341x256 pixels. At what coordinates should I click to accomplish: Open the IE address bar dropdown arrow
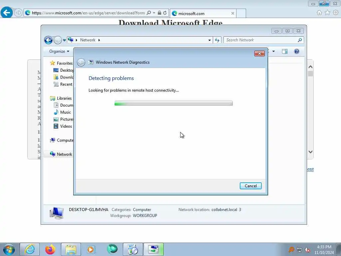tap(154, 13)
